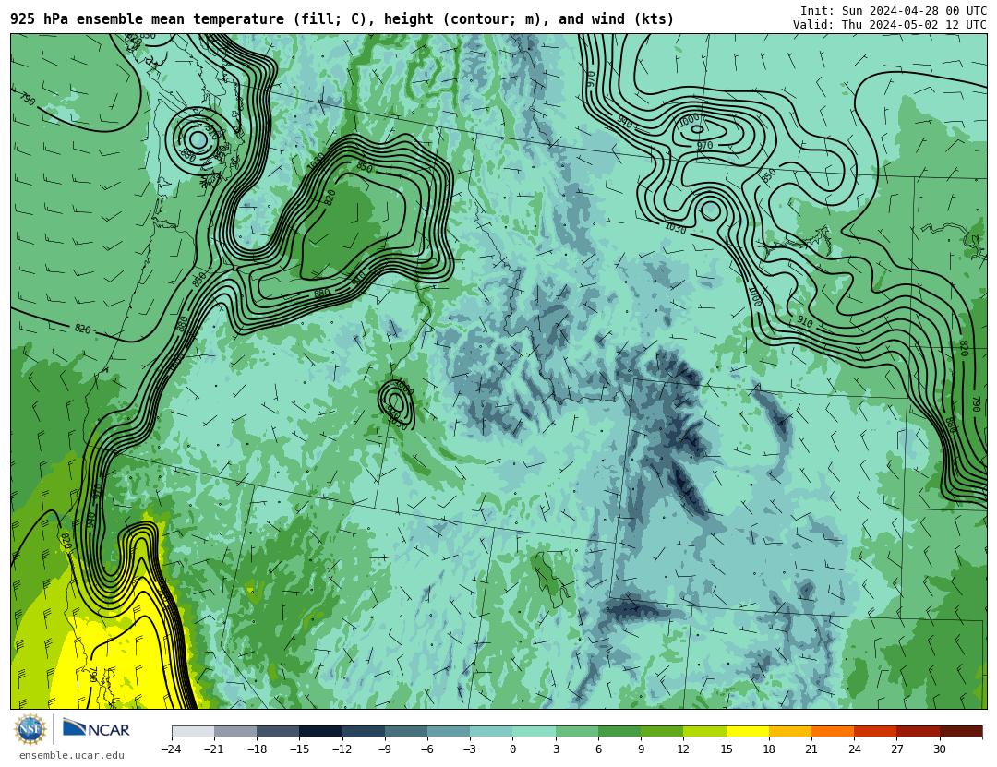Image resolution: width=997 pixels, height=767 pixels.
Task: Pick the colorbar segment between -3 and 0
Action: click(x=491, y=731)
